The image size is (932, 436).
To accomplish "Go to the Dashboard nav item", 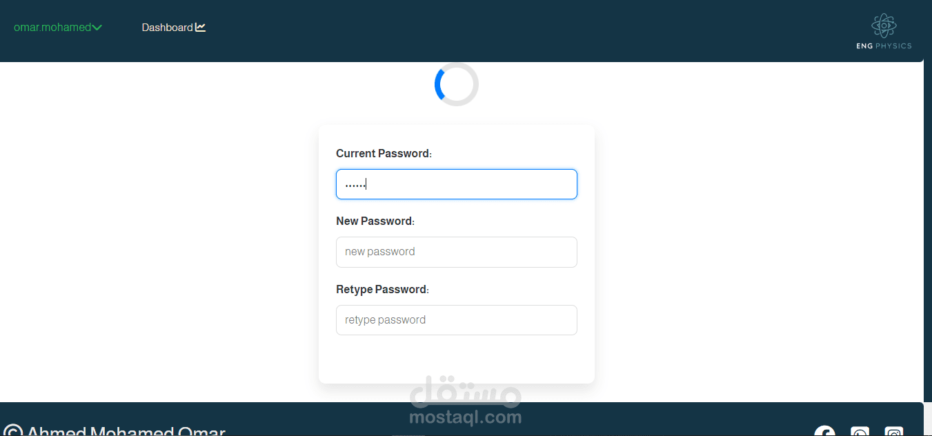I will click(x=174, y=28).
